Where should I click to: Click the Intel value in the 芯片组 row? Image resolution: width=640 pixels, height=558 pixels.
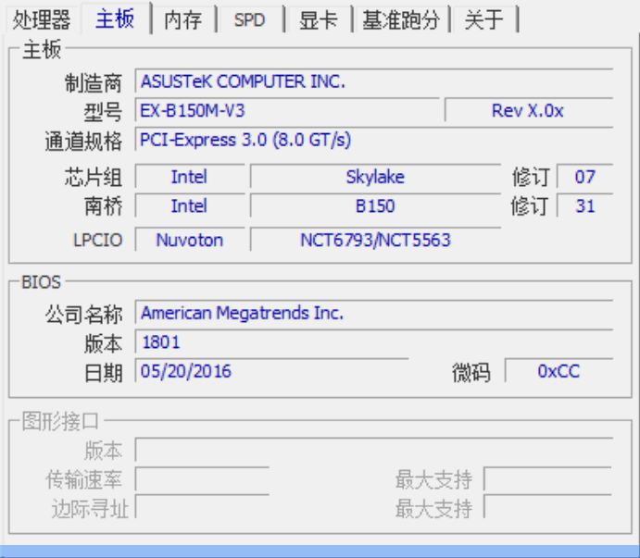coord(190,177)
